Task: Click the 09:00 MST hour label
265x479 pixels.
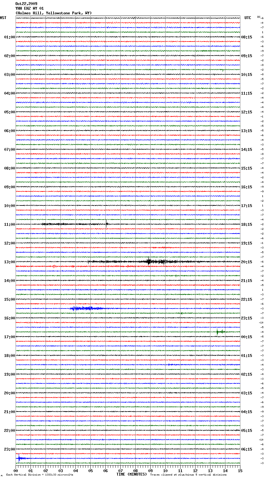Action: (10, 187)
